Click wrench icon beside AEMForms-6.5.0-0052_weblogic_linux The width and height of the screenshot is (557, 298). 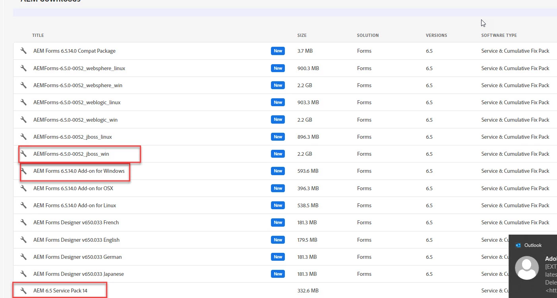tap(23, 102)
